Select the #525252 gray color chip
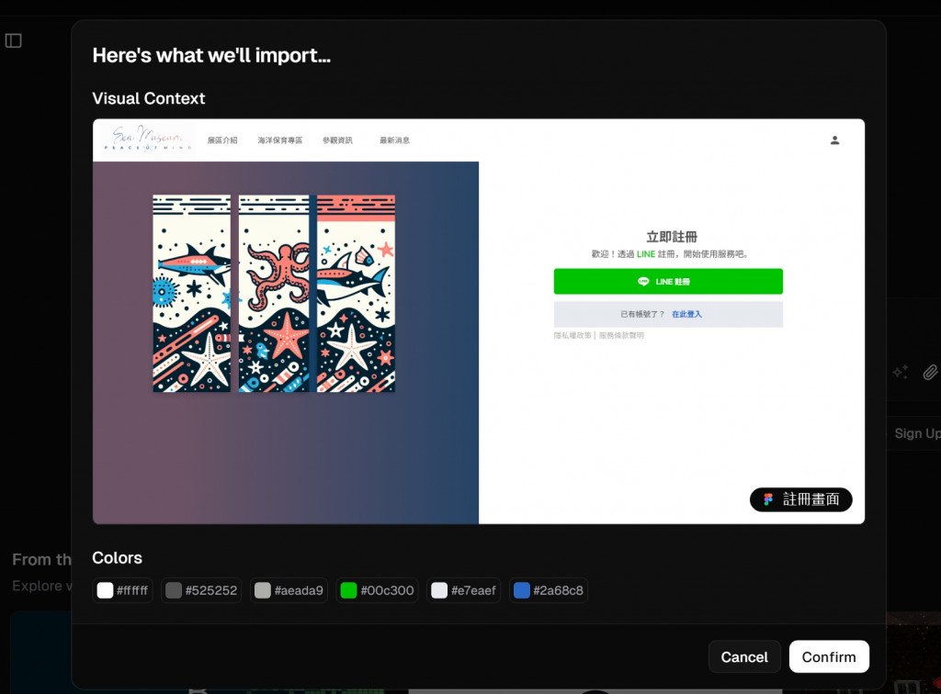Viewport: 941px width, 694px height. (201, 590)
